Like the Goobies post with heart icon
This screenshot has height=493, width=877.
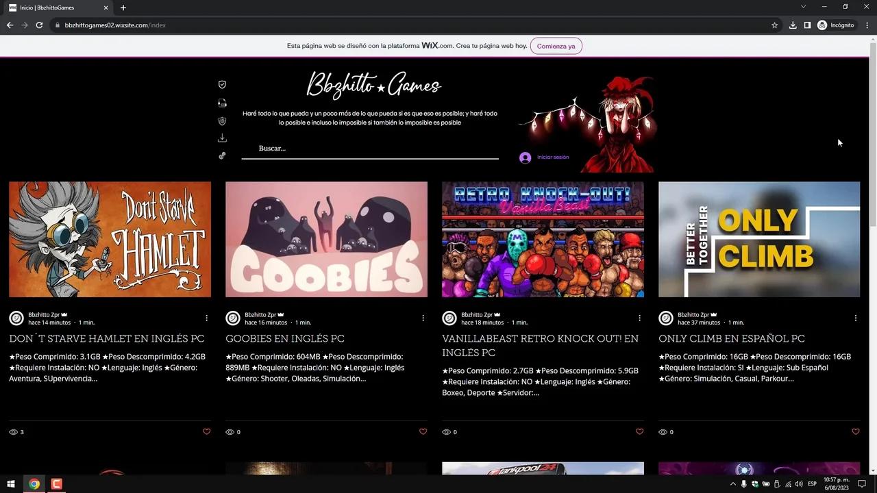423,431
